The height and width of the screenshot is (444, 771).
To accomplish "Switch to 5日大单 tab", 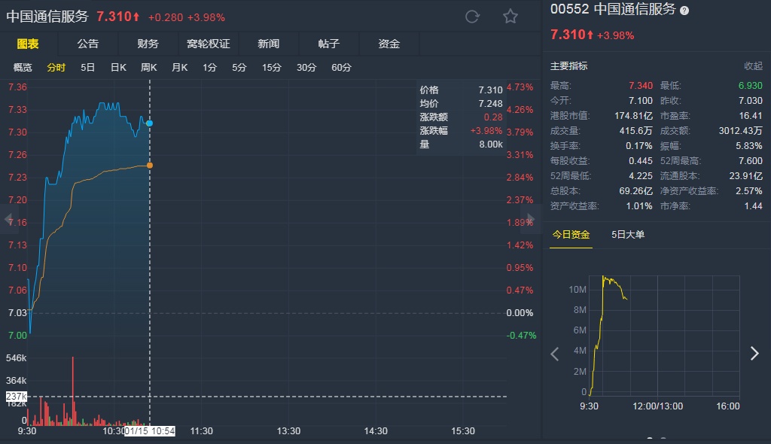I will pos(628,235).
